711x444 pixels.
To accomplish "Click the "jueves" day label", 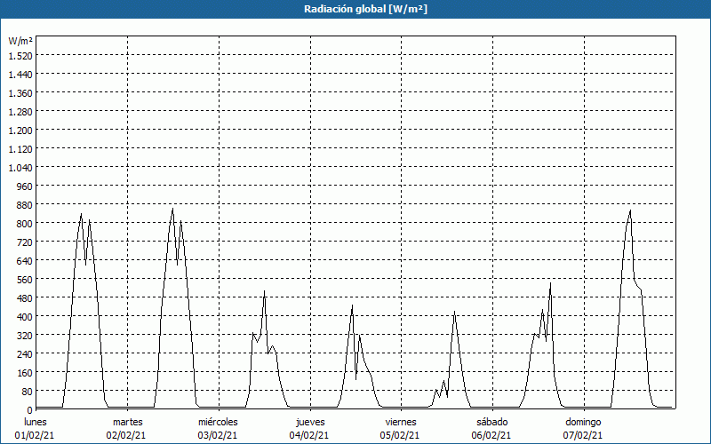I will point(310,422).
